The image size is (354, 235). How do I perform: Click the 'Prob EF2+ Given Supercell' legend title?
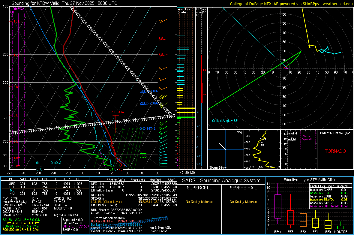pos(329,186)
